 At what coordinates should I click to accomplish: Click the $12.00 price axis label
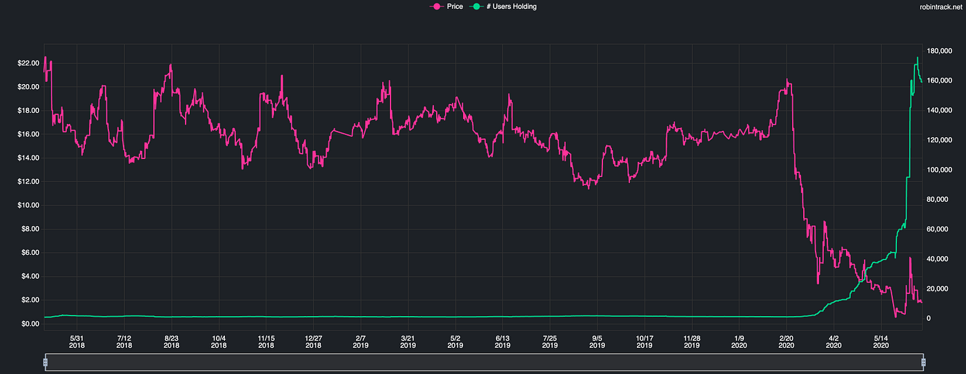pyautogui.click(x=27, y=182)
